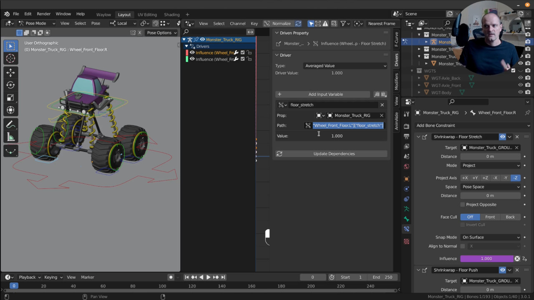This screenshot has height=300, width=534.
Task: Click the X-axis mirror icon in viewport header
Action: pyautogui.click(x=139, y=32)
